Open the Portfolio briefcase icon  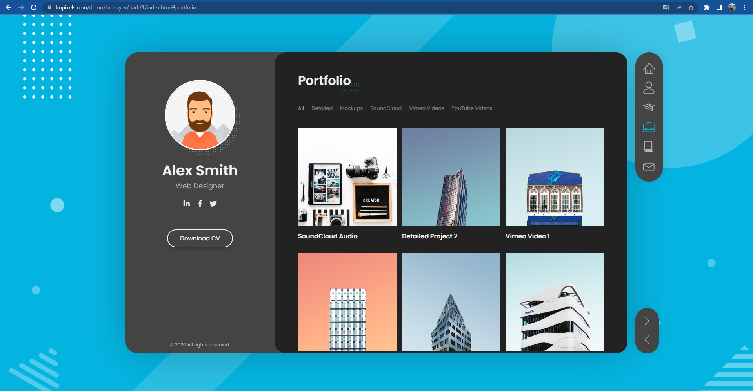649,127
